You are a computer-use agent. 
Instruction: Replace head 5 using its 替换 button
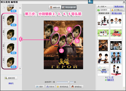click(x=14, y=67)
